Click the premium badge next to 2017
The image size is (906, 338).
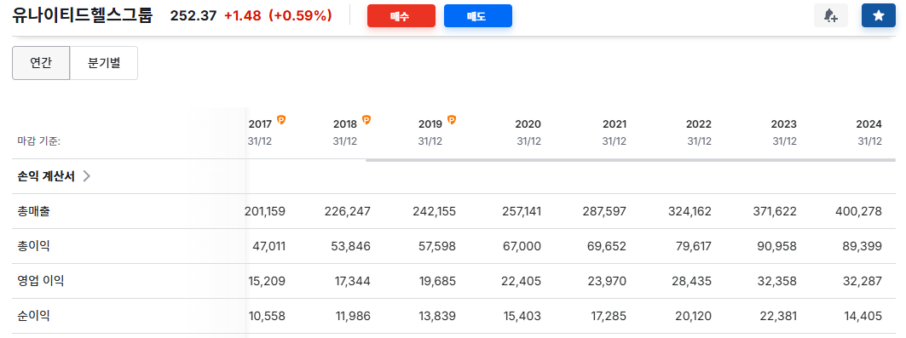click(281, 120)
